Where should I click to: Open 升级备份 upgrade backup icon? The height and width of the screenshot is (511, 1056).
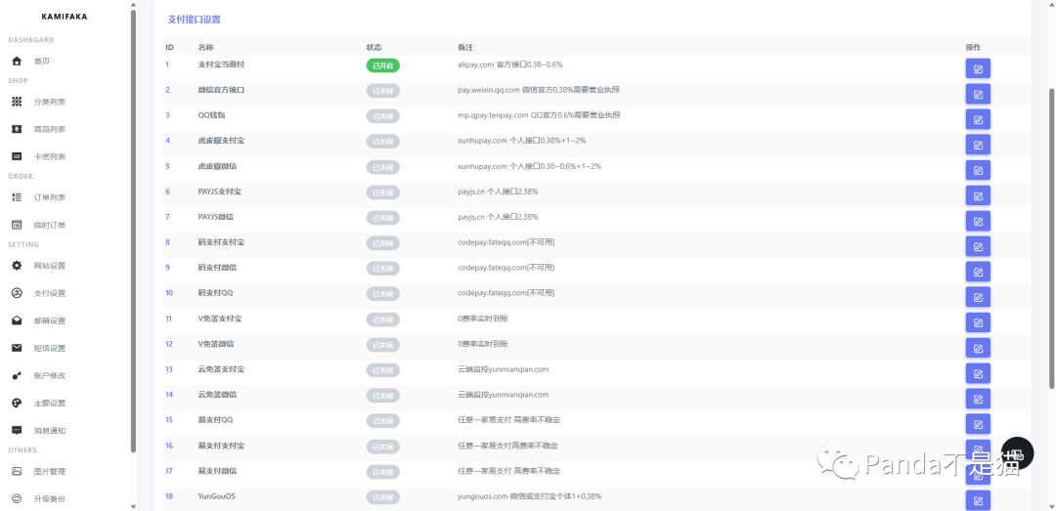(18, 499)
